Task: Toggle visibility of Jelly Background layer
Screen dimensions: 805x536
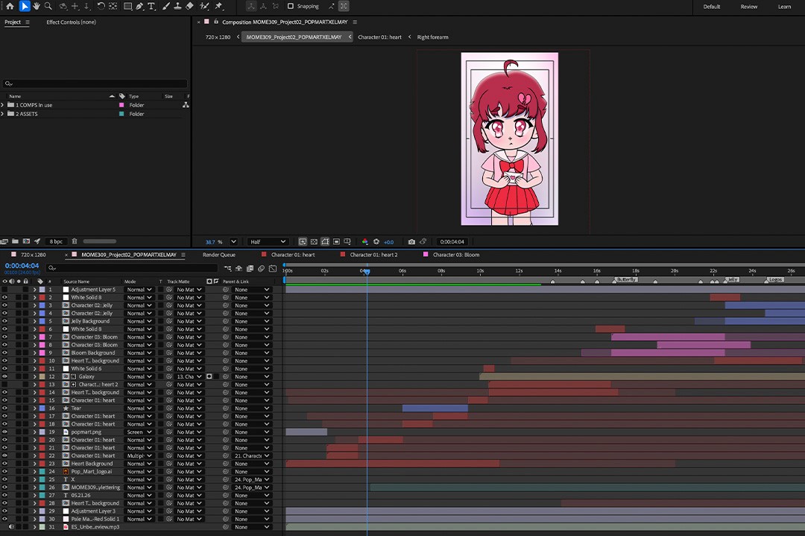Action: (4, 321)
